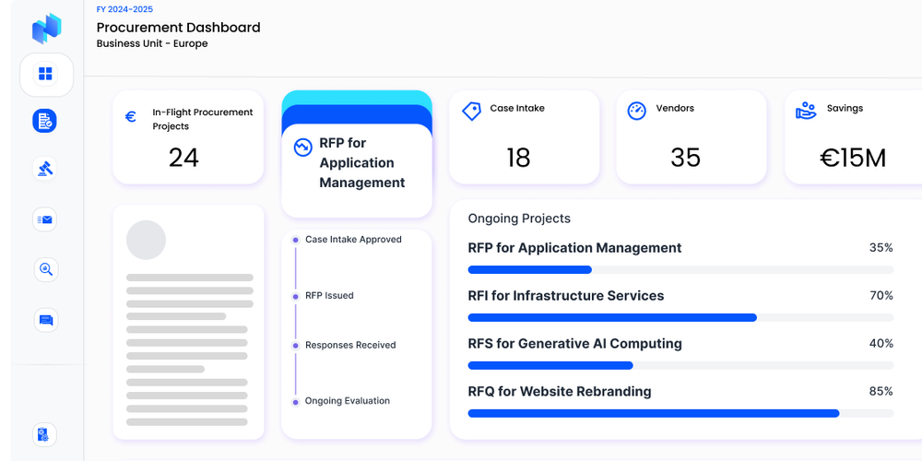Screen dimensions: 922x461
Task: Click the 35% completion value
Action: (x=881, y=247)
